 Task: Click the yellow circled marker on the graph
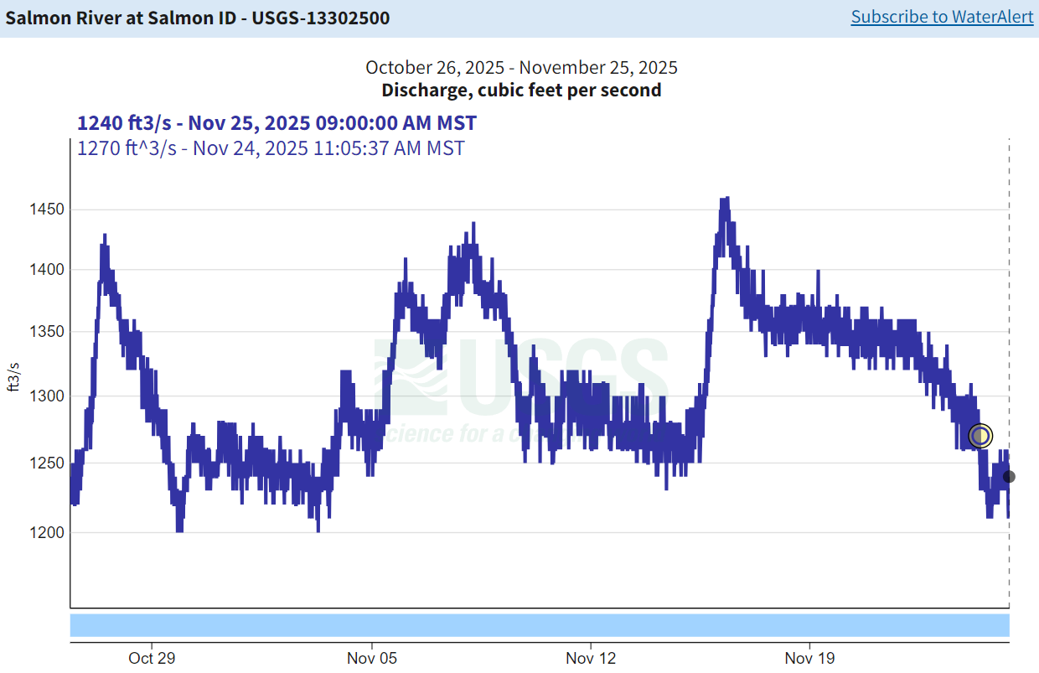click(980, 436)
